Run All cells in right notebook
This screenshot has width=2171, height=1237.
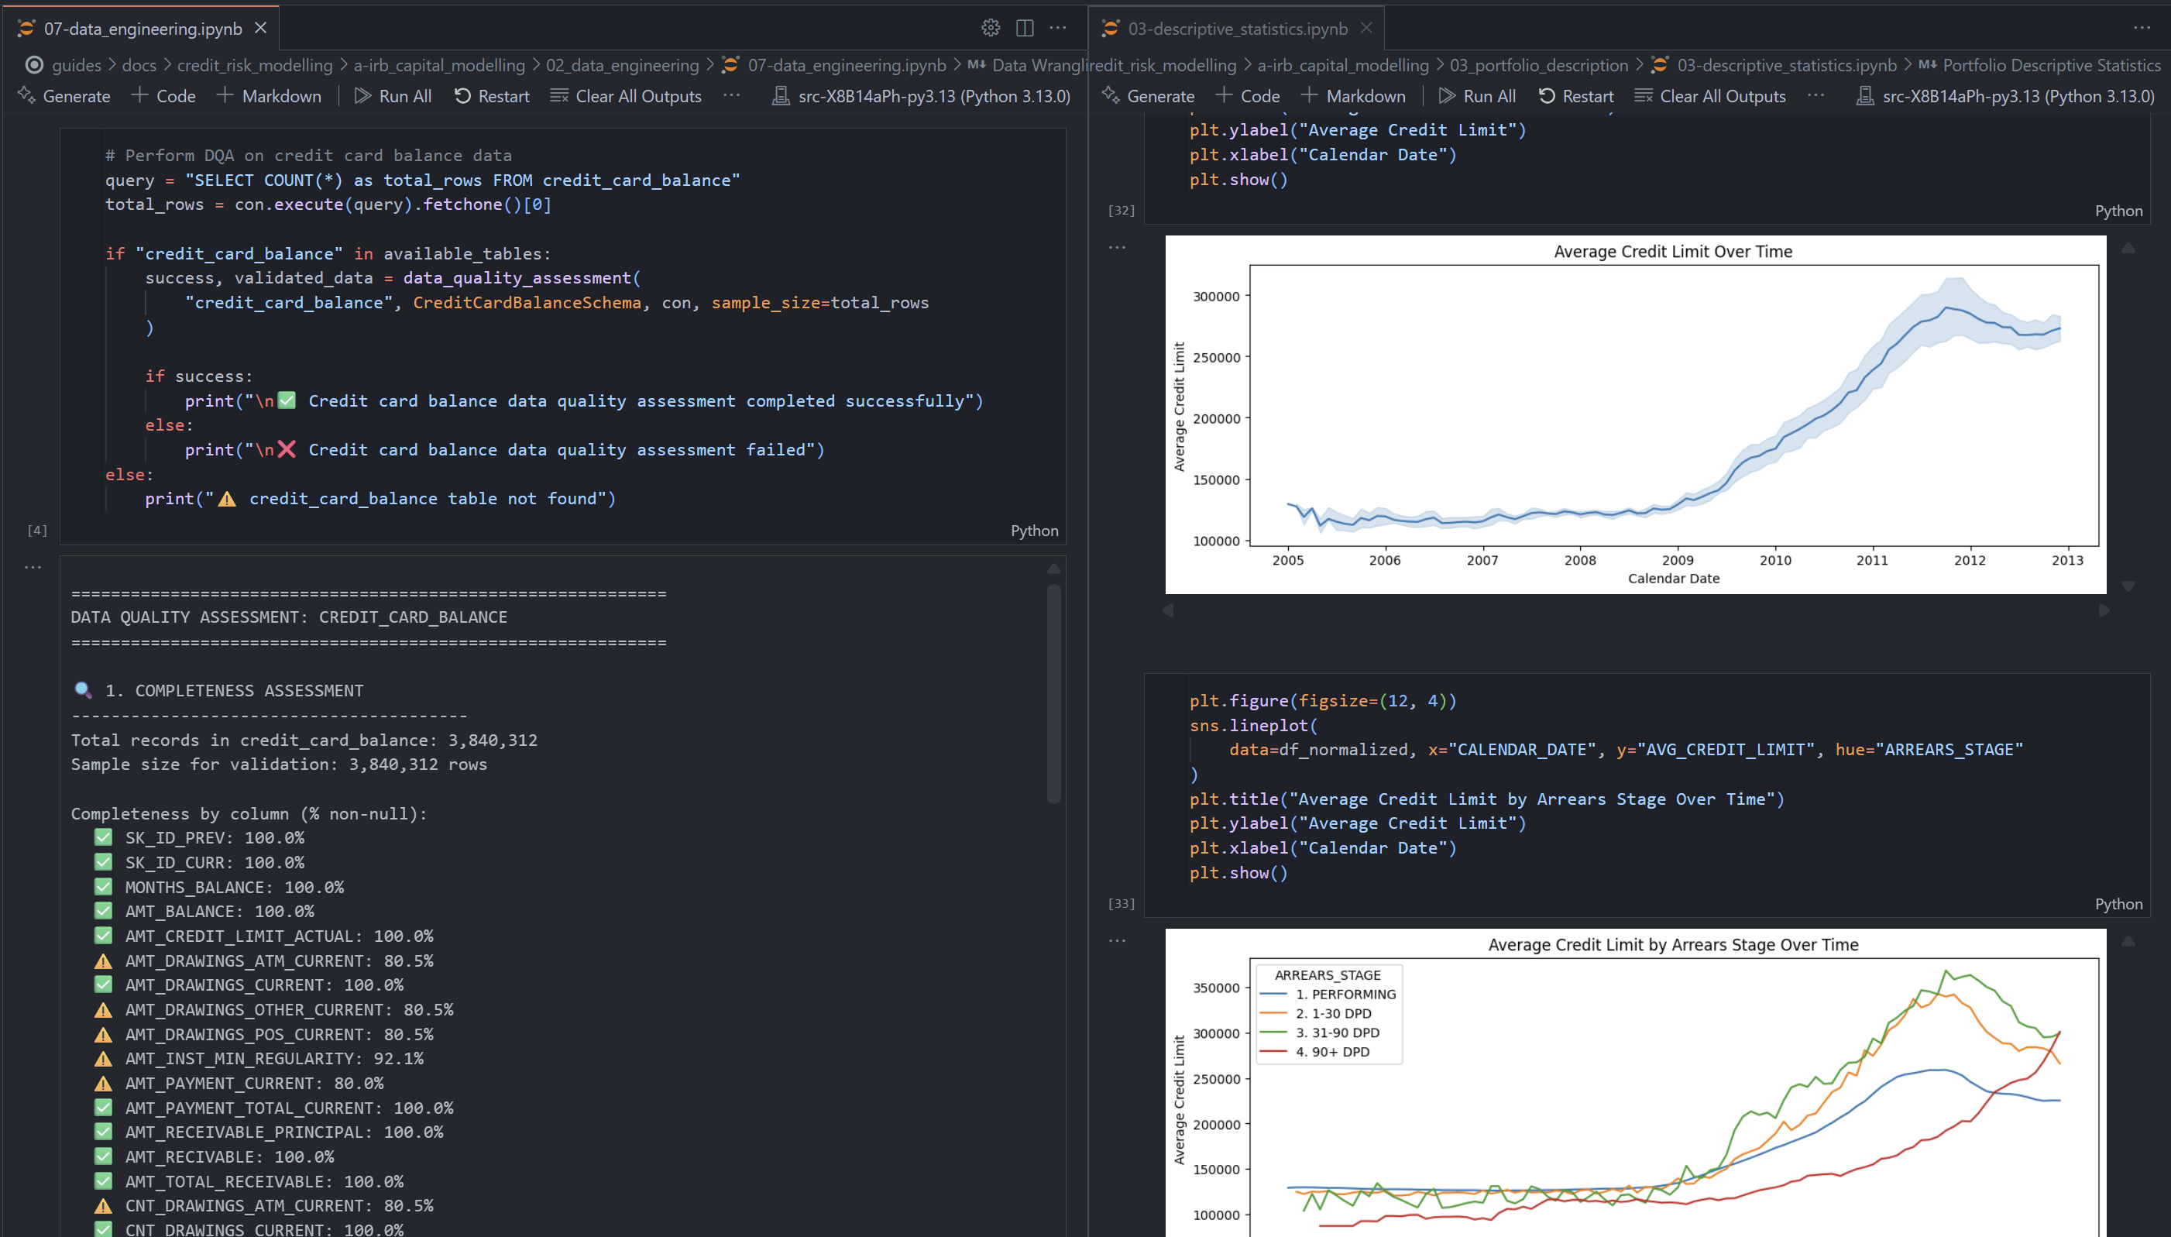[x=1477, y=96]
